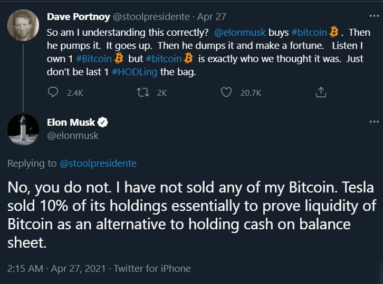Open the #HODLing hashtag link
The height and width of the screenshot is (284, 383).
click(x=135, y=72)
